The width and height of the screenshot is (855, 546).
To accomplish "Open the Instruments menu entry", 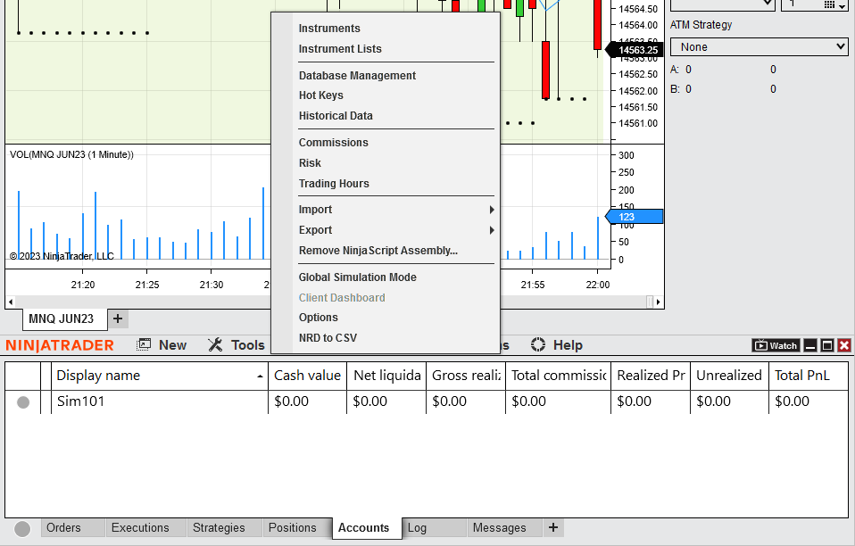I will click(329, 29).
